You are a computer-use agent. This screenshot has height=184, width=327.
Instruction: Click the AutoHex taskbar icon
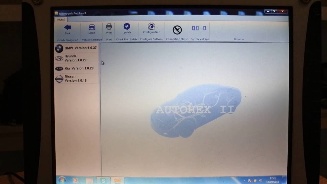pyautogui.click(x=117, y=181)
